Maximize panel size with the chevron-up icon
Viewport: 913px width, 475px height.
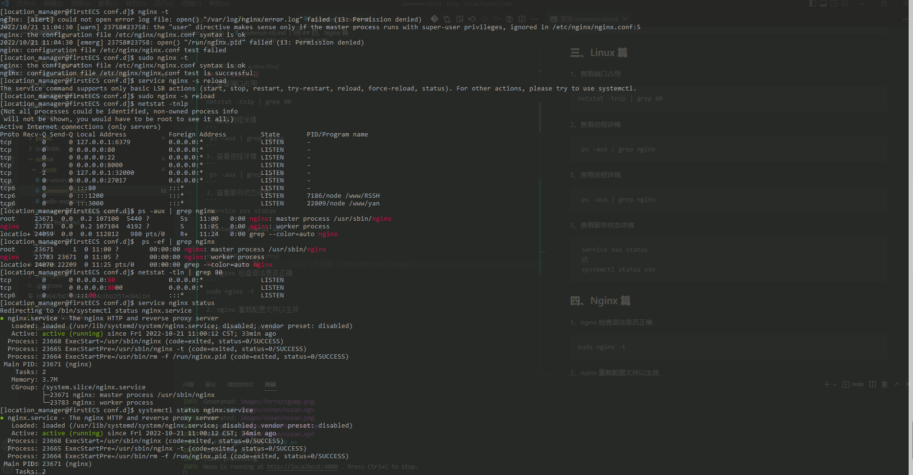pyautogui.click(x=897, y=385)
